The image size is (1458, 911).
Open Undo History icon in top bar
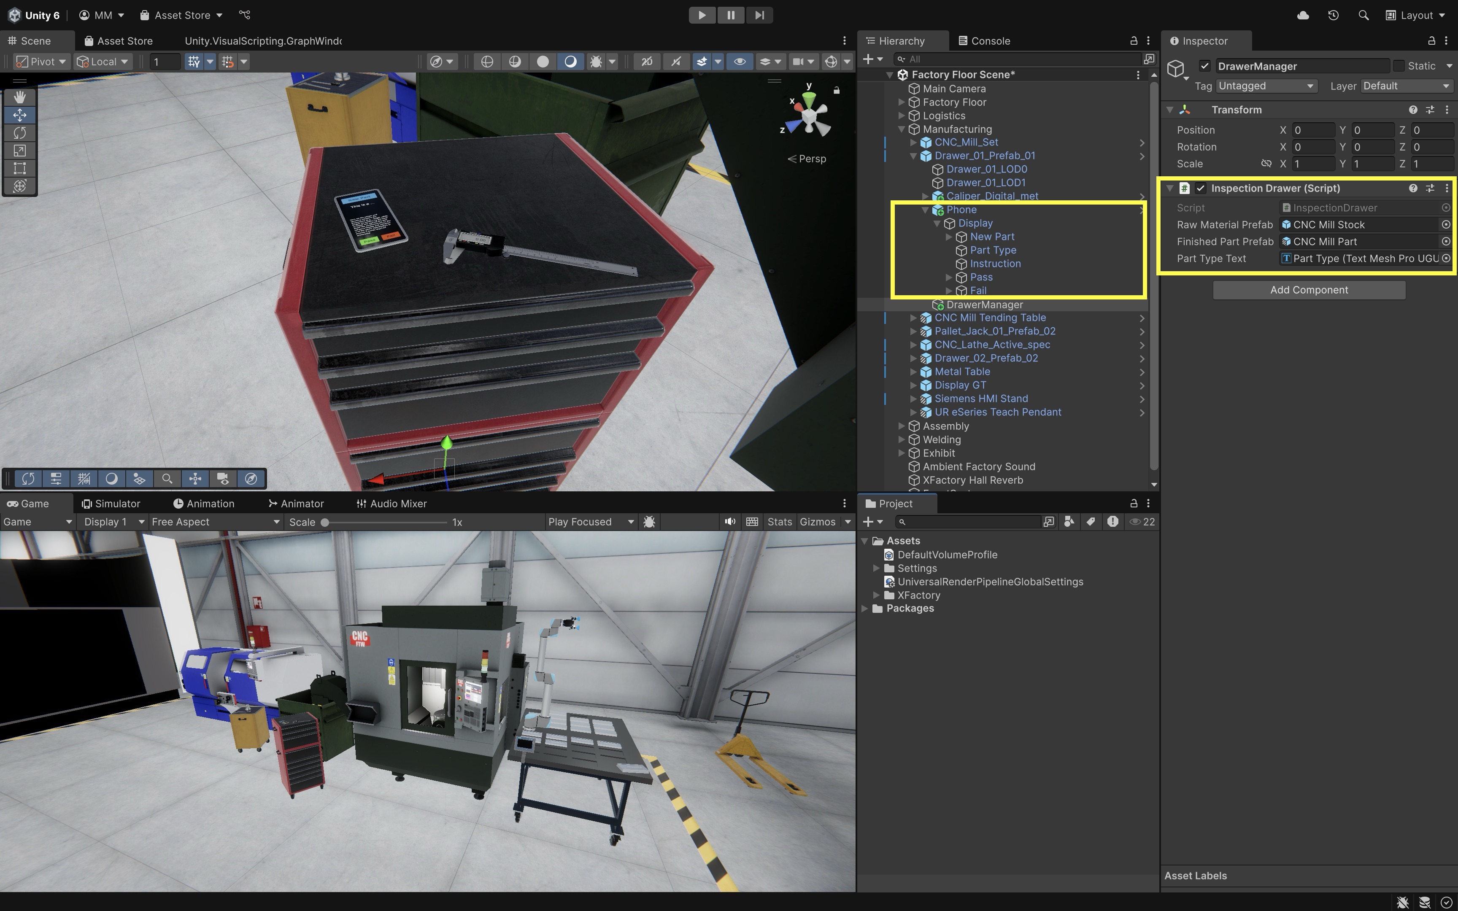(x=1333, y=15)
